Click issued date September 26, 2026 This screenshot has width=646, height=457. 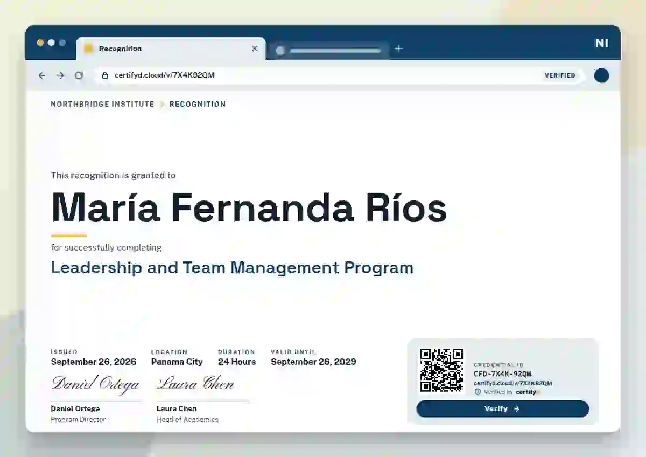[93, 362]
